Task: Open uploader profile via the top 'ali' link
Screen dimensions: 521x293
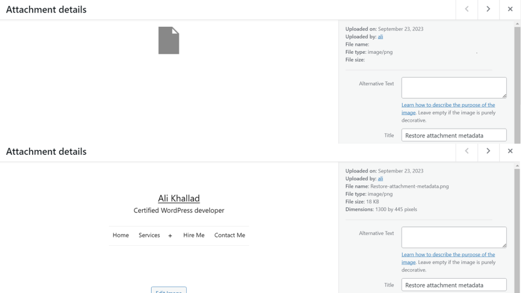Action: click(x=380, y=37)
